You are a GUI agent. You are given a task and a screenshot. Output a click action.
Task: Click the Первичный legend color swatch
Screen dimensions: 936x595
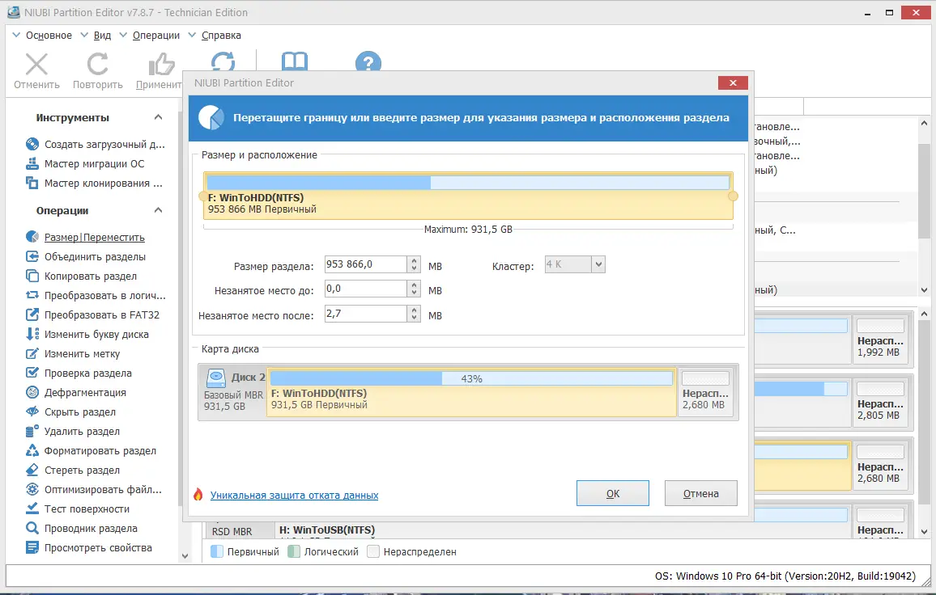[x=217, y=551]
